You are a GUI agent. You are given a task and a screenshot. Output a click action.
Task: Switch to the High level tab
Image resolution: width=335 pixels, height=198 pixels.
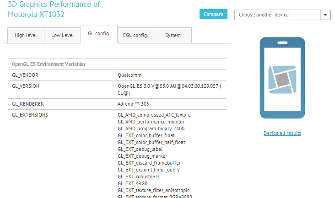point(26,35)
